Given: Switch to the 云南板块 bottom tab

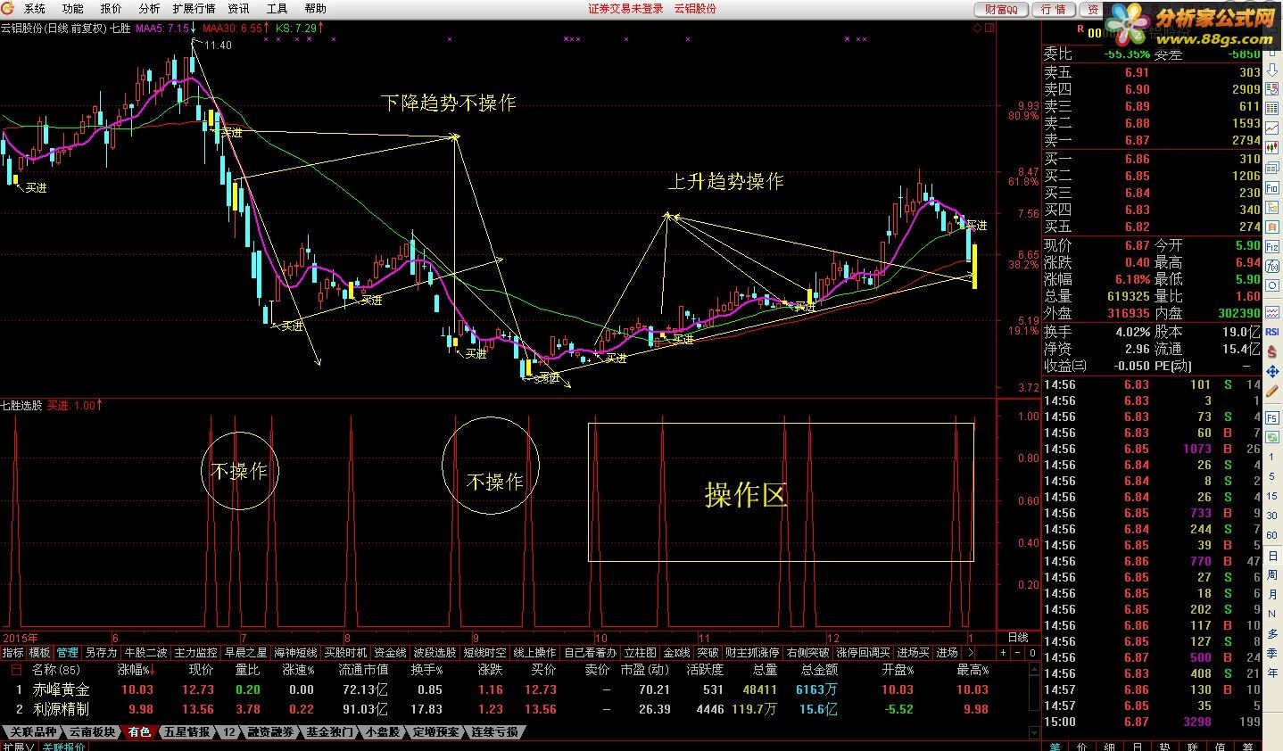Looking at the screenshot, I should (92, 732).
